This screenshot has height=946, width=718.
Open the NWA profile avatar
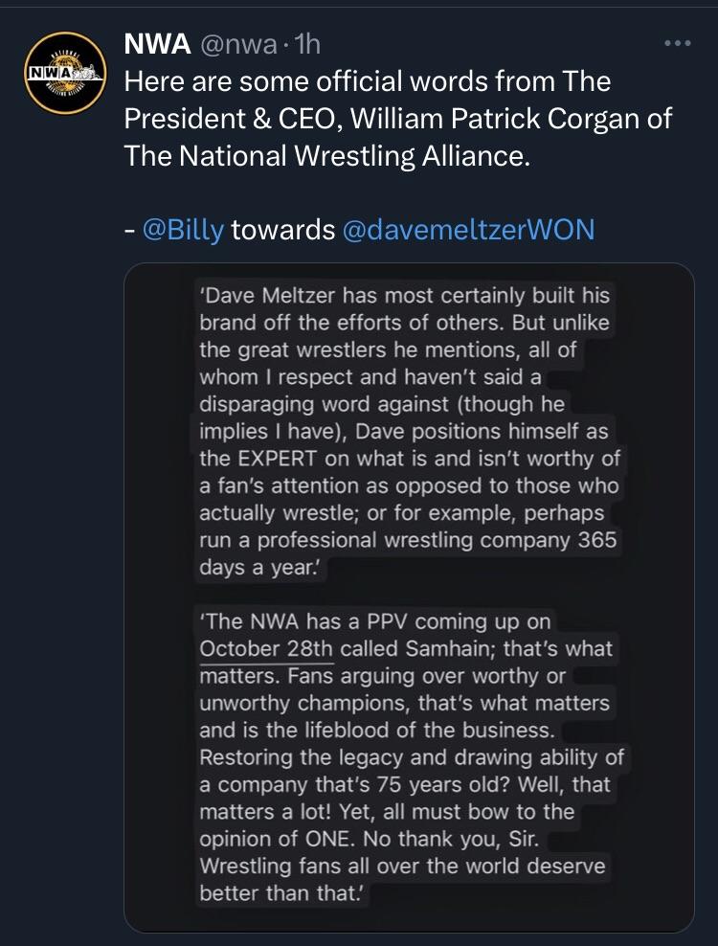[66, 73]
